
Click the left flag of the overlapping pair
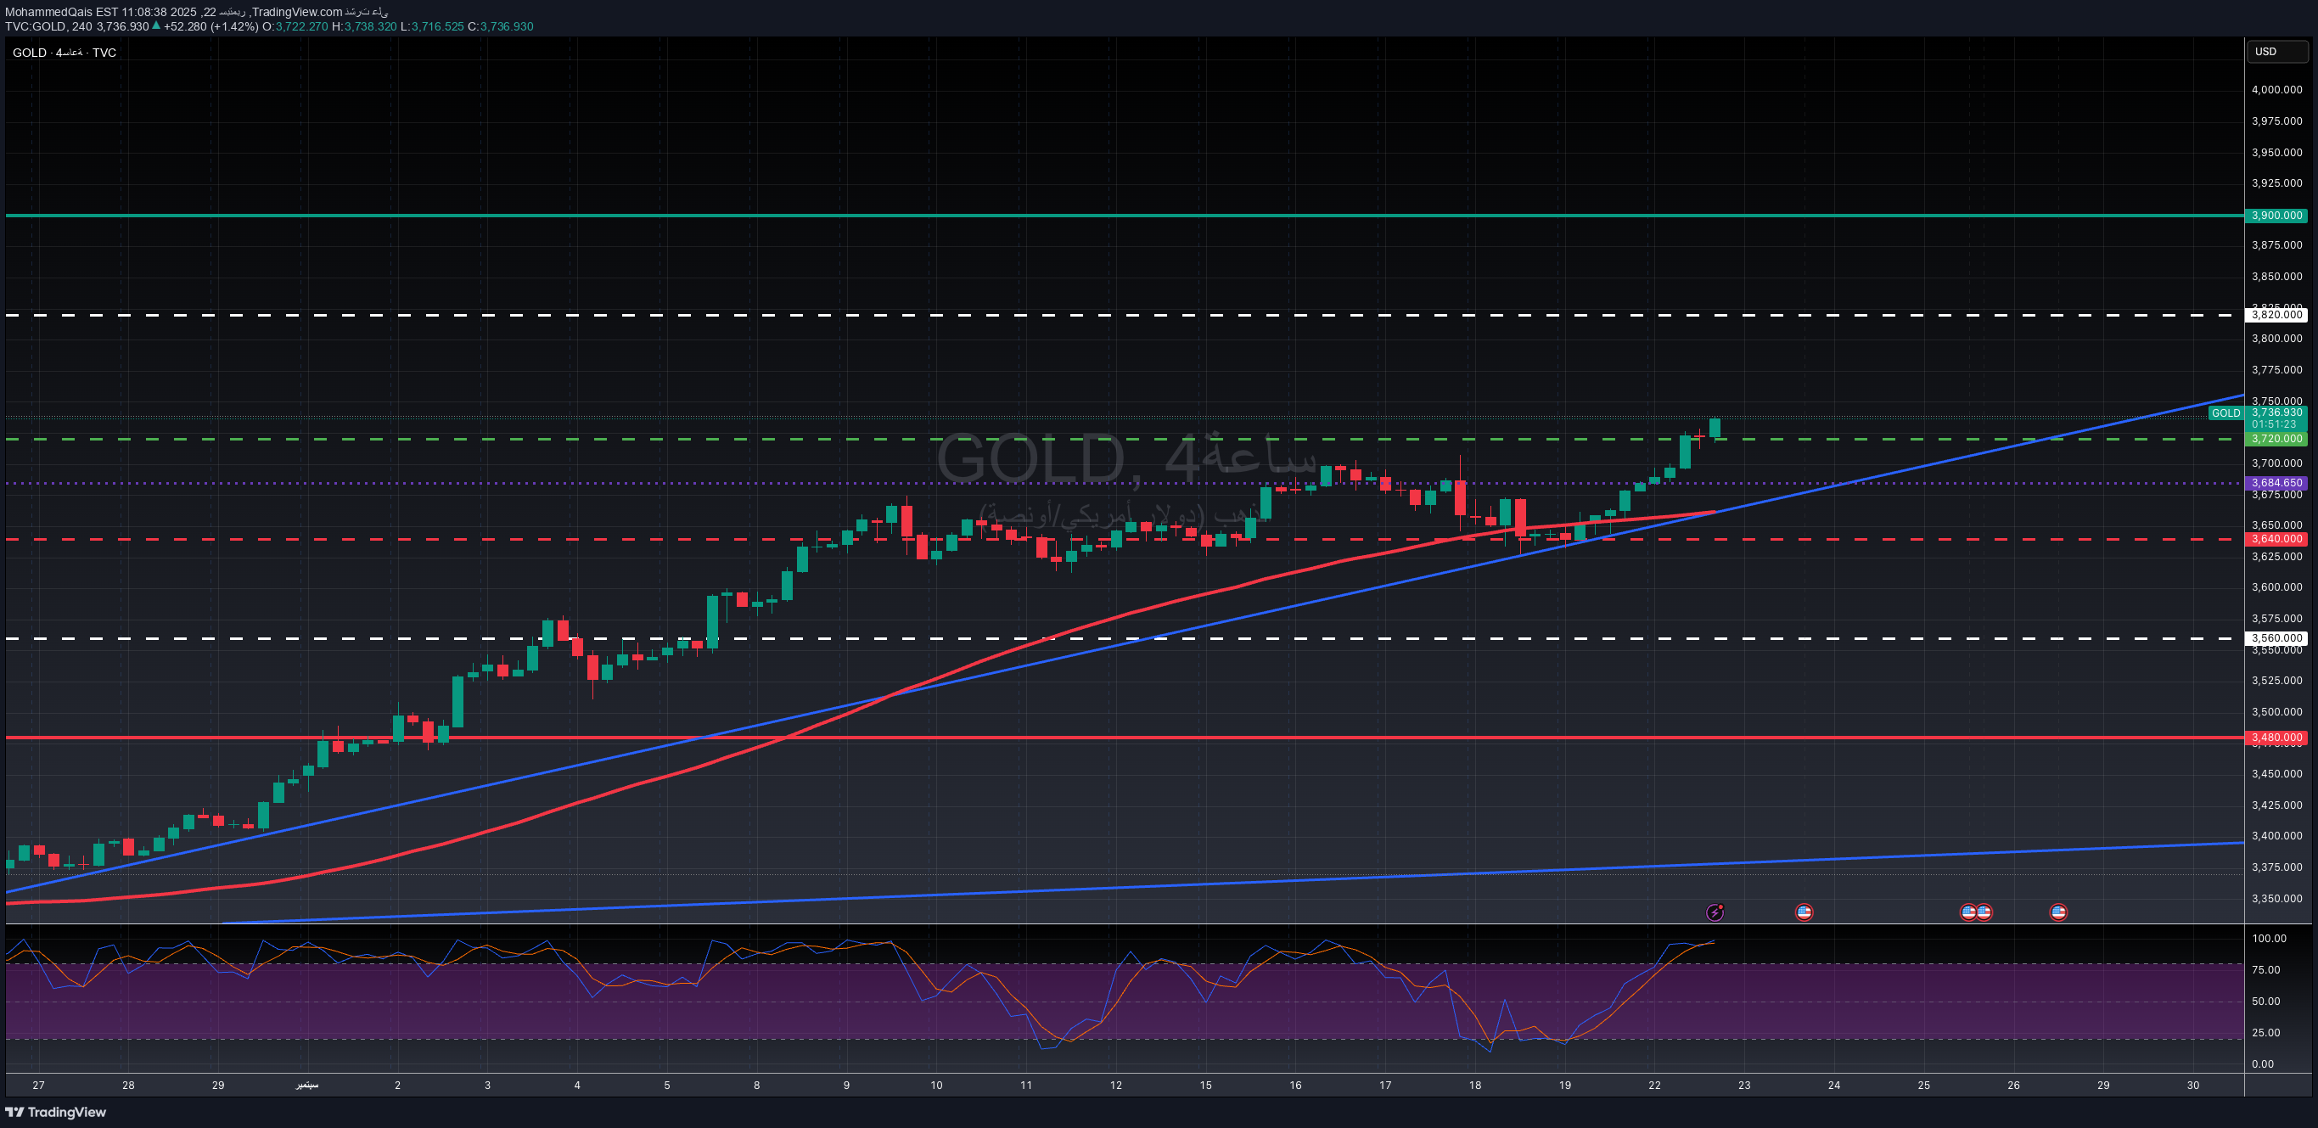coord(1967,912)
